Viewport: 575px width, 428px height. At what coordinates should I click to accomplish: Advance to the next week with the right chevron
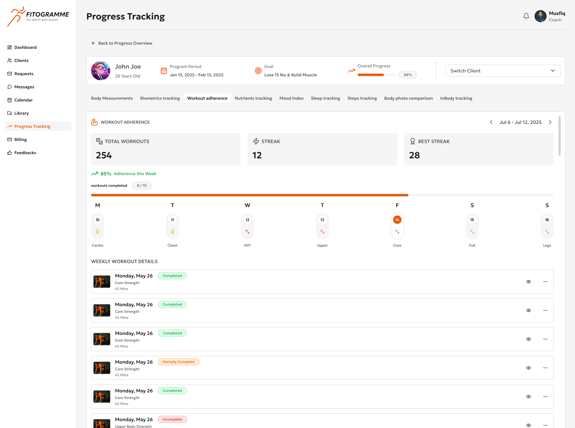click(x=550, y=122)
